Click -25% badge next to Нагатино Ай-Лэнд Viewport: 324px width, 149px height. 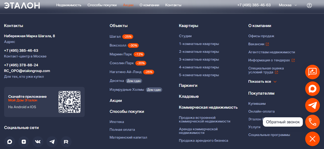(x=149, y=72)
